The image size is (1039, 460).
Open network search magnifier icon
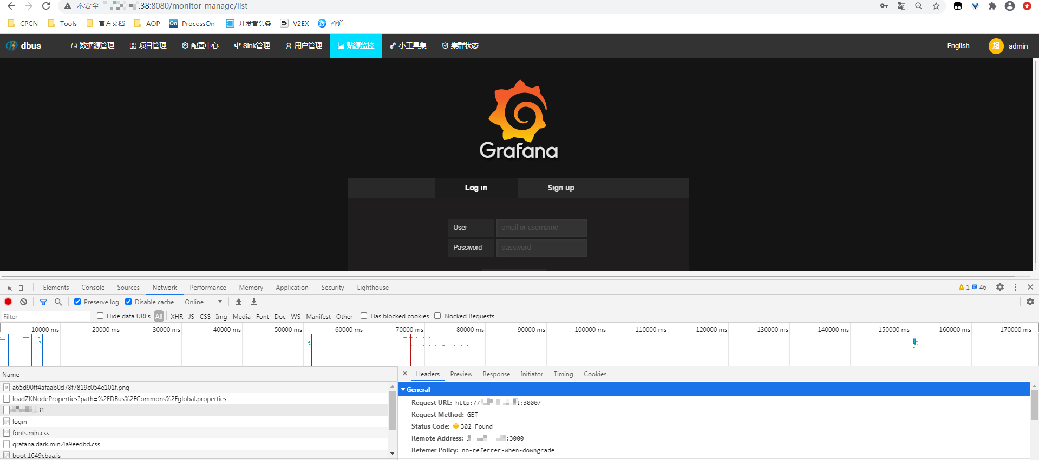pyautogui.click(x=58, y=302)
